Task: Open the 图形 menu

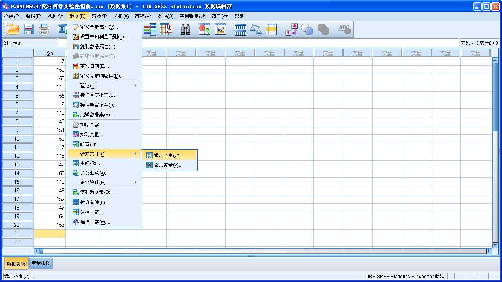Action: 165,16
